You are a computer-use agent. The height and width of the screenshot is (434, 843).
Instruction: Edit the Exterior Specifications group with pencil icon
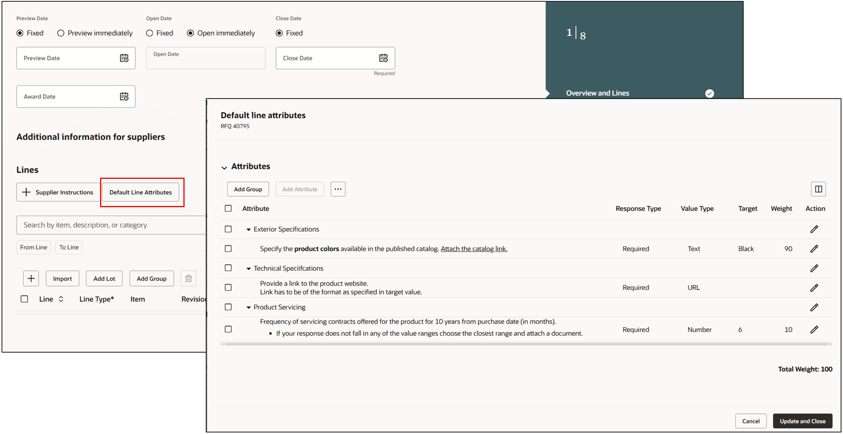tap(814, 229)
